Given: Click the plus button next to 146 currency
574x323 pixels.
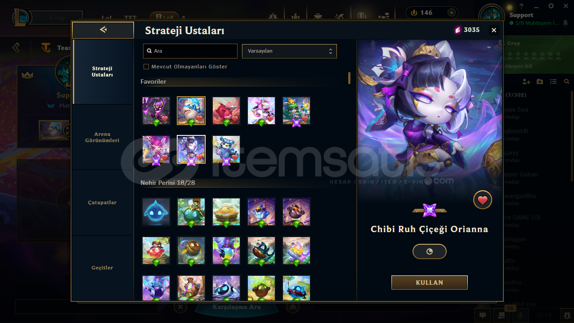Looking at the screenshot, I should [x=451, y=13].
